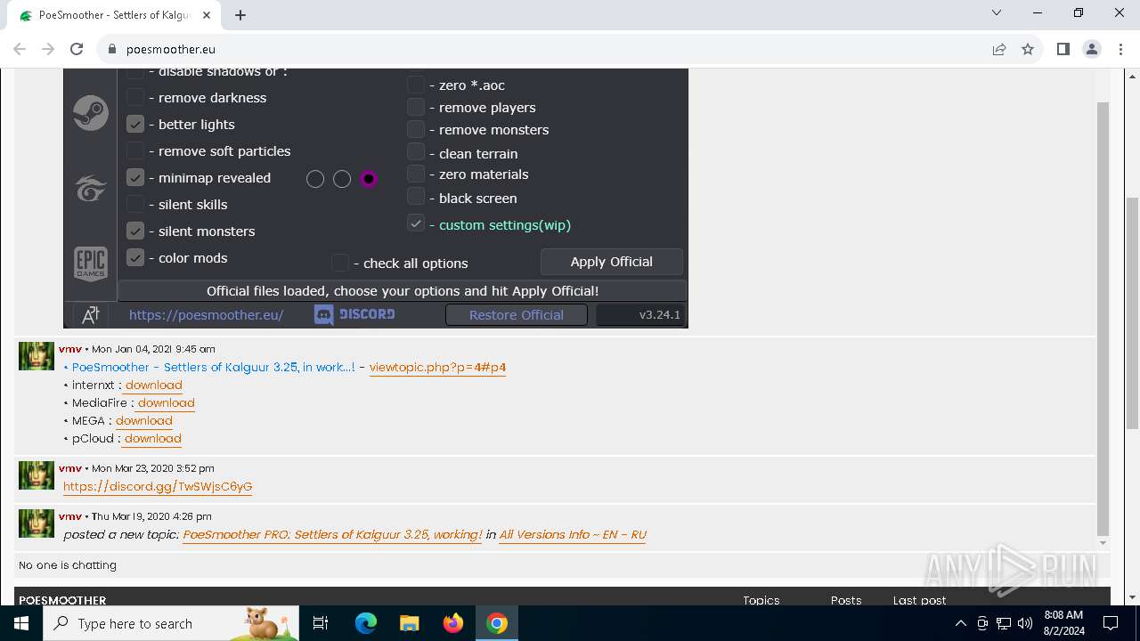Open the viewtopic.php?p=4#p4 link
The height and width of the screenshot is (641, 1140).
[x=437, y=367]
